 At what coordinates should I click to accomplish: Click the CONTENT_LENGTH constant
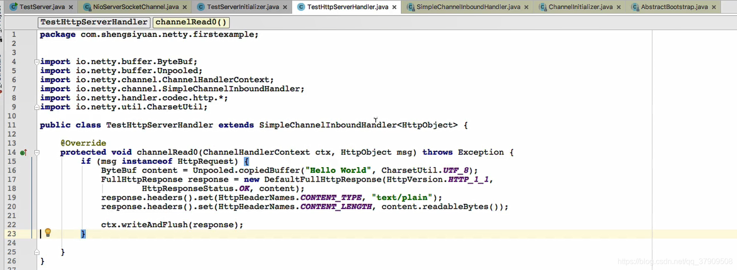tap(336, 207)
